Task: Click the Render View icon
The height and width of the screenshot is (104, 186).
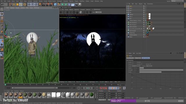Action: click(44, 5)
